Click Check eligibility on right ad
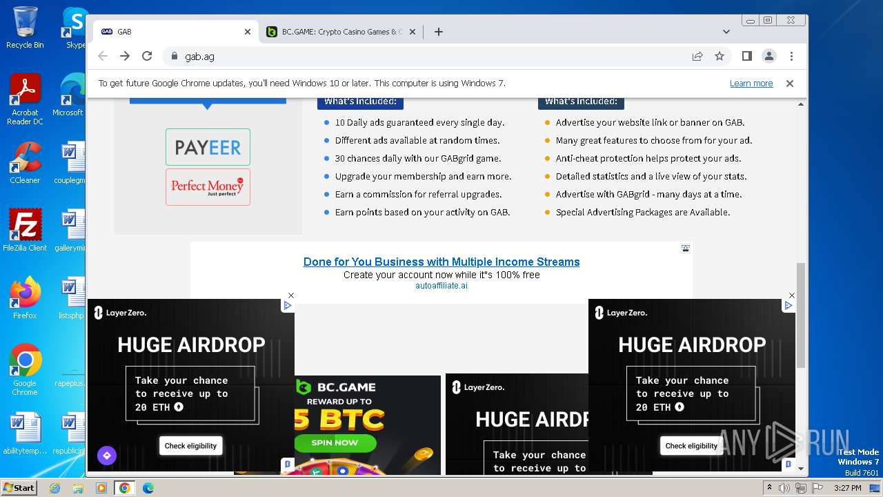 pos(691,446)
